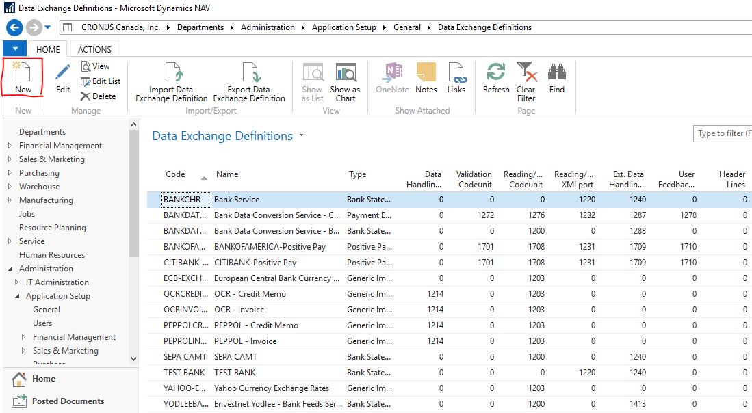The height and width of the screenshot is (413, 752).
Task: Click the Edit pencil icon
Action: pos(63,72)
